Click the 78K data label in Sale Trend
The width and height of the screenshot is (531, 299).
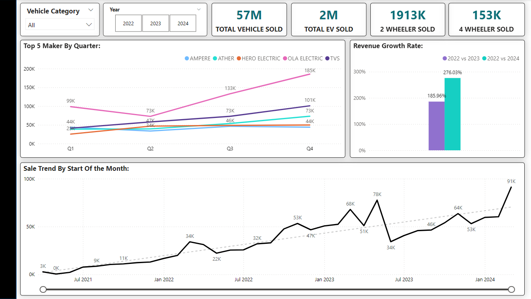coord(377,194)
